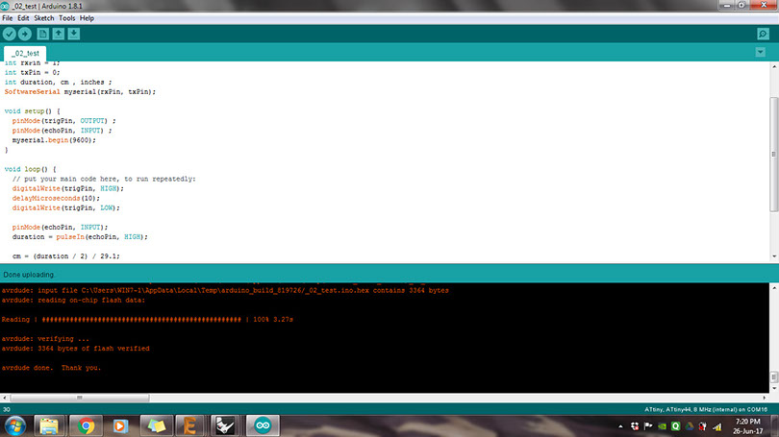Click the Verify checkmark button
779x437 pixels.
click(x=10, y=34)
